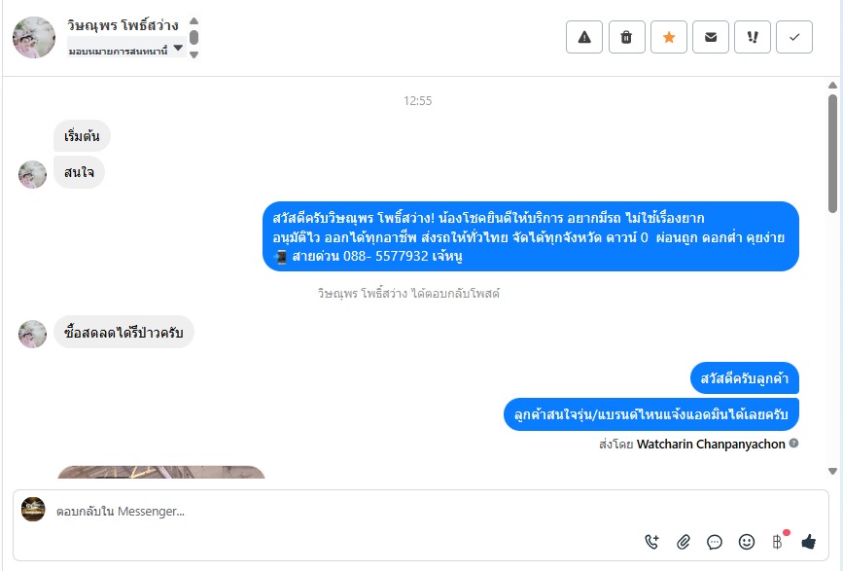Mark conversation unread with envelope icon
Screen dimensions: 843x571
(x=710, y=37)
